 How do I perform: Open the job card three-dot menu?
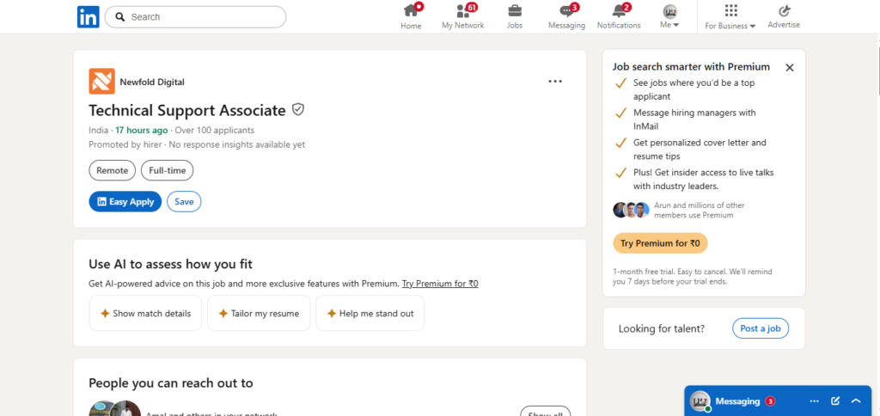[555, 82]
